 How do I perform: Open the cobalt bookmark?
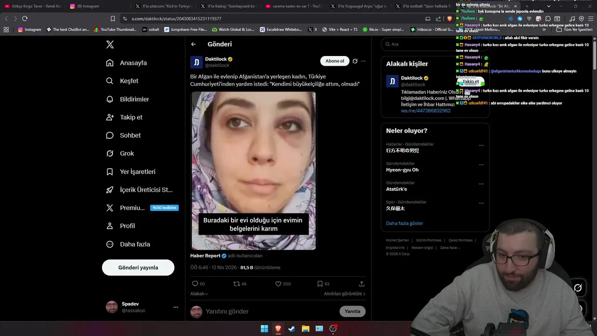[151, 29]
